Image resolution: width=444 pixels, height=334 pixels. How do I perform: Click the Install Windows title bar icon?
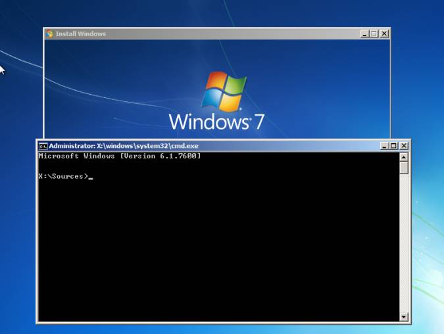(x=49, y=34)
